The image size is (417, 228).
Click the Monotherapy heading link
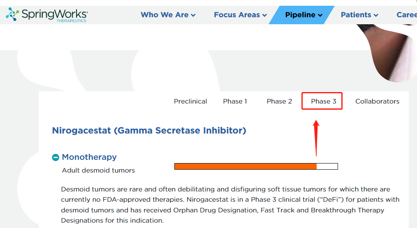pyautogui.click(x=89, y=157)
